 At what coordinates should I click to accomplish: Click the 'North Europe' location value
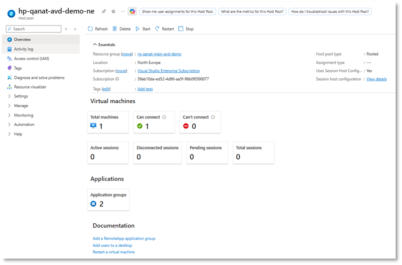point(149,62)
